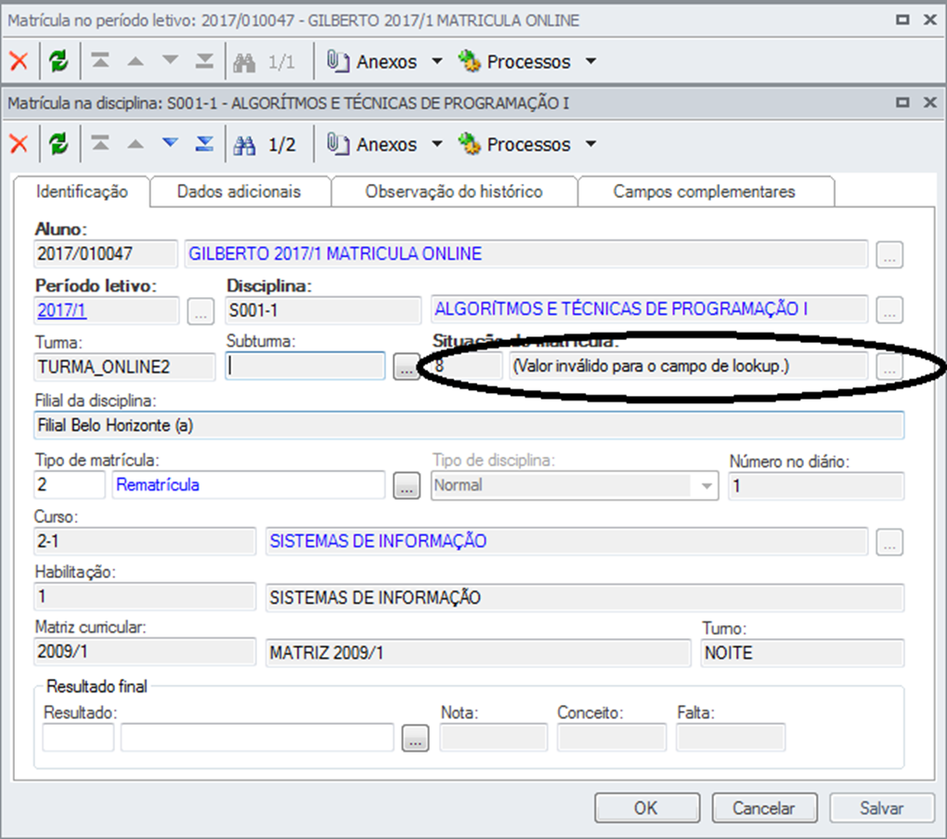Expand the Processos dropdown arrow in the Matrícula no período letivo toolbar
The height and width of the screenshot is (839, 947).
(x=591, y=61)
